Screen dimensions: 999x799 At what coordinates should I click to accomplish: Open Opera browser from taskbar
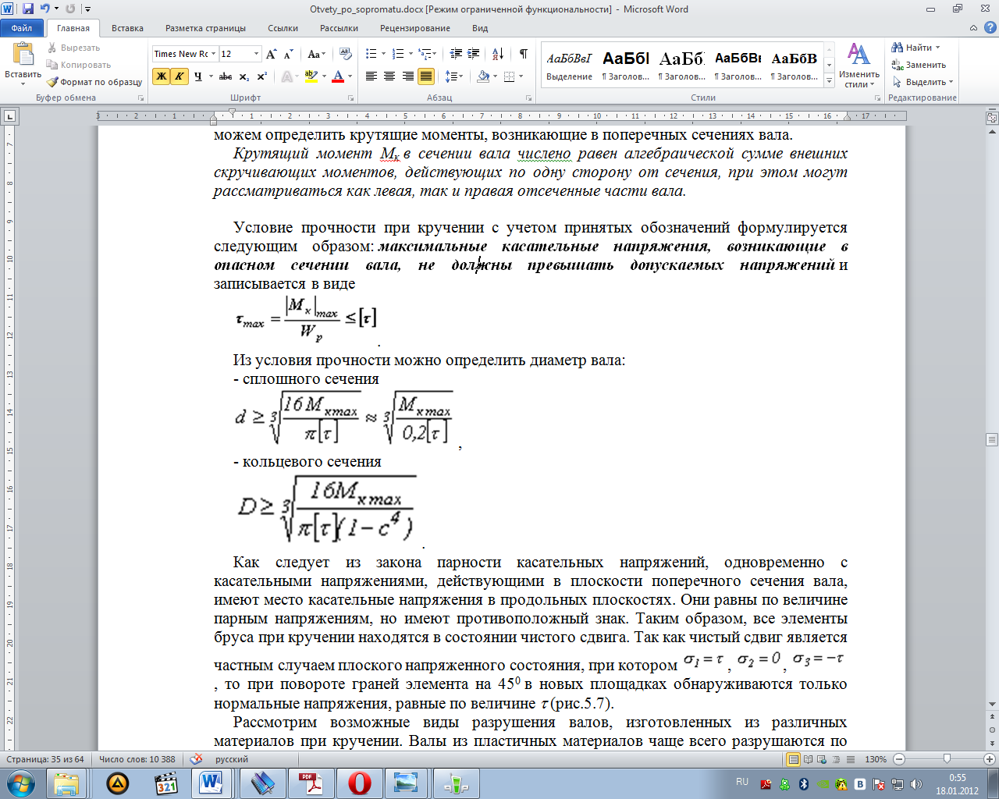[359, 783]
